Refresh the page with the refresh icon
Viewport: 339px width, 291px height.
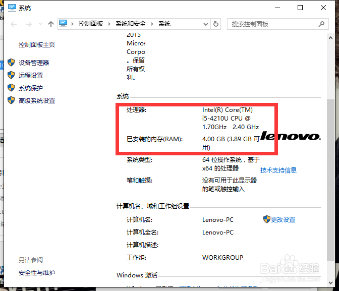(216, 24)
